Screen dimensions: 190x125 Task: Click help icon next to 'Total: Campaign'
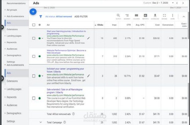pos(65,122)
